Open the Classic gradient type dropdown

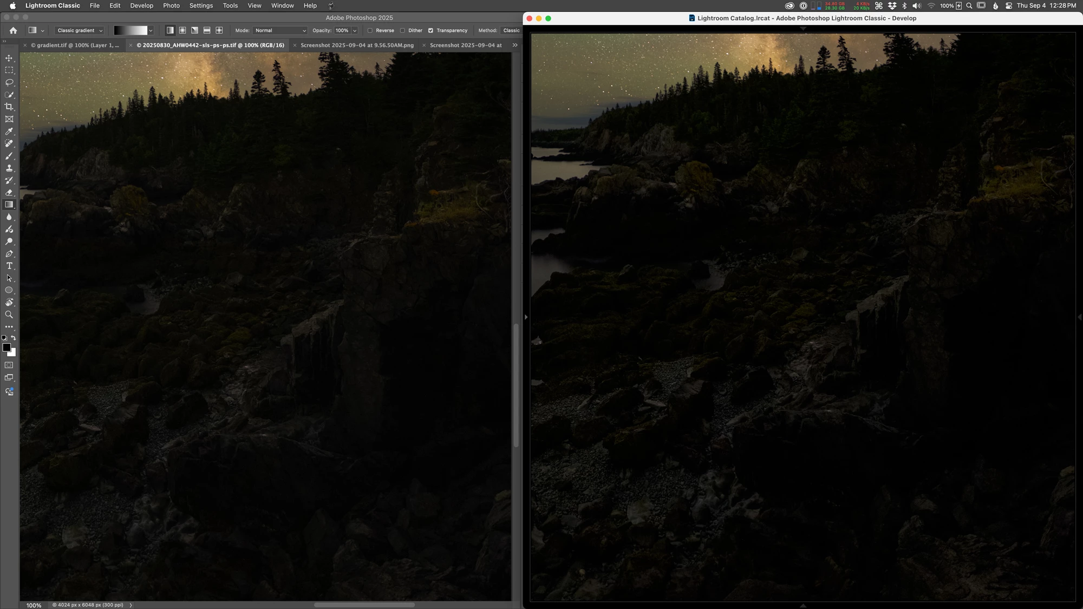[x=79, y=30]
